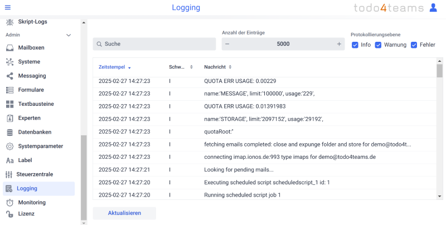
Task: Open the hamburger navigation menu
Action: click(x=8, y=7)
